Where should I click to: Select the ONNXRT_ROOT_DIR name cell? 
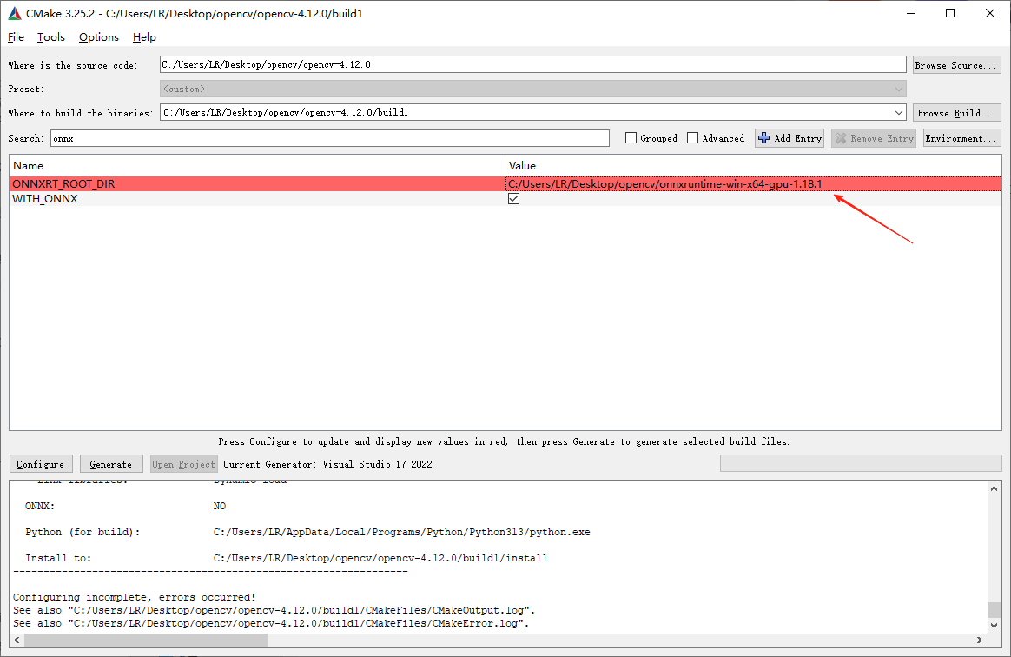tap(257, 184)
